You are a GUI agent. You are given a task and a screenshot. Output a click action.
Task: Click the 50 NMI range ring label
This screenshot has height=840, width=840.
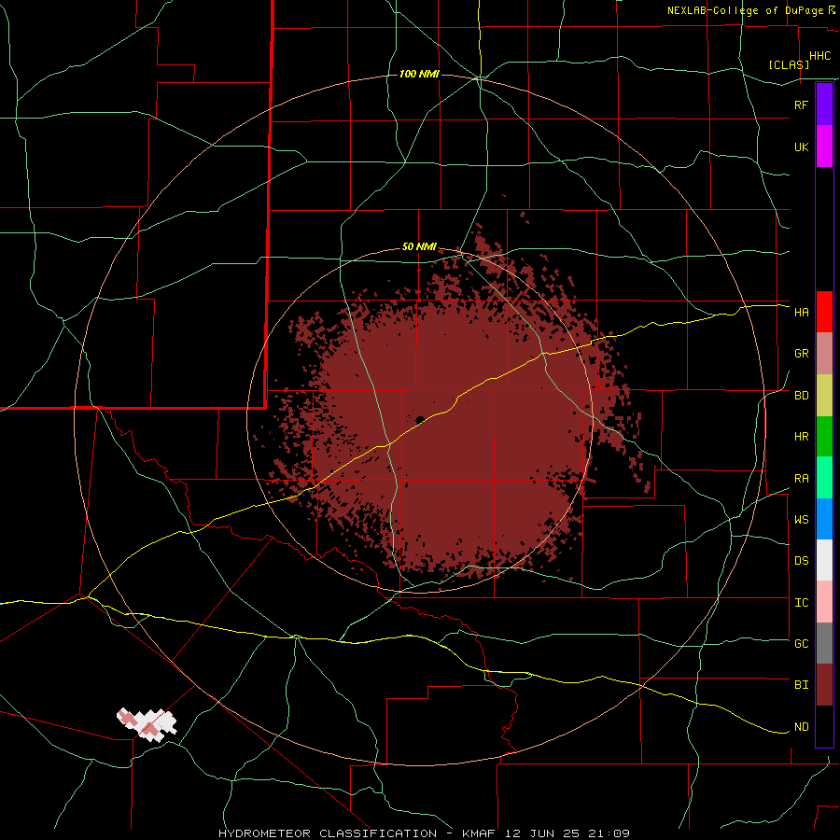(419, 247)
